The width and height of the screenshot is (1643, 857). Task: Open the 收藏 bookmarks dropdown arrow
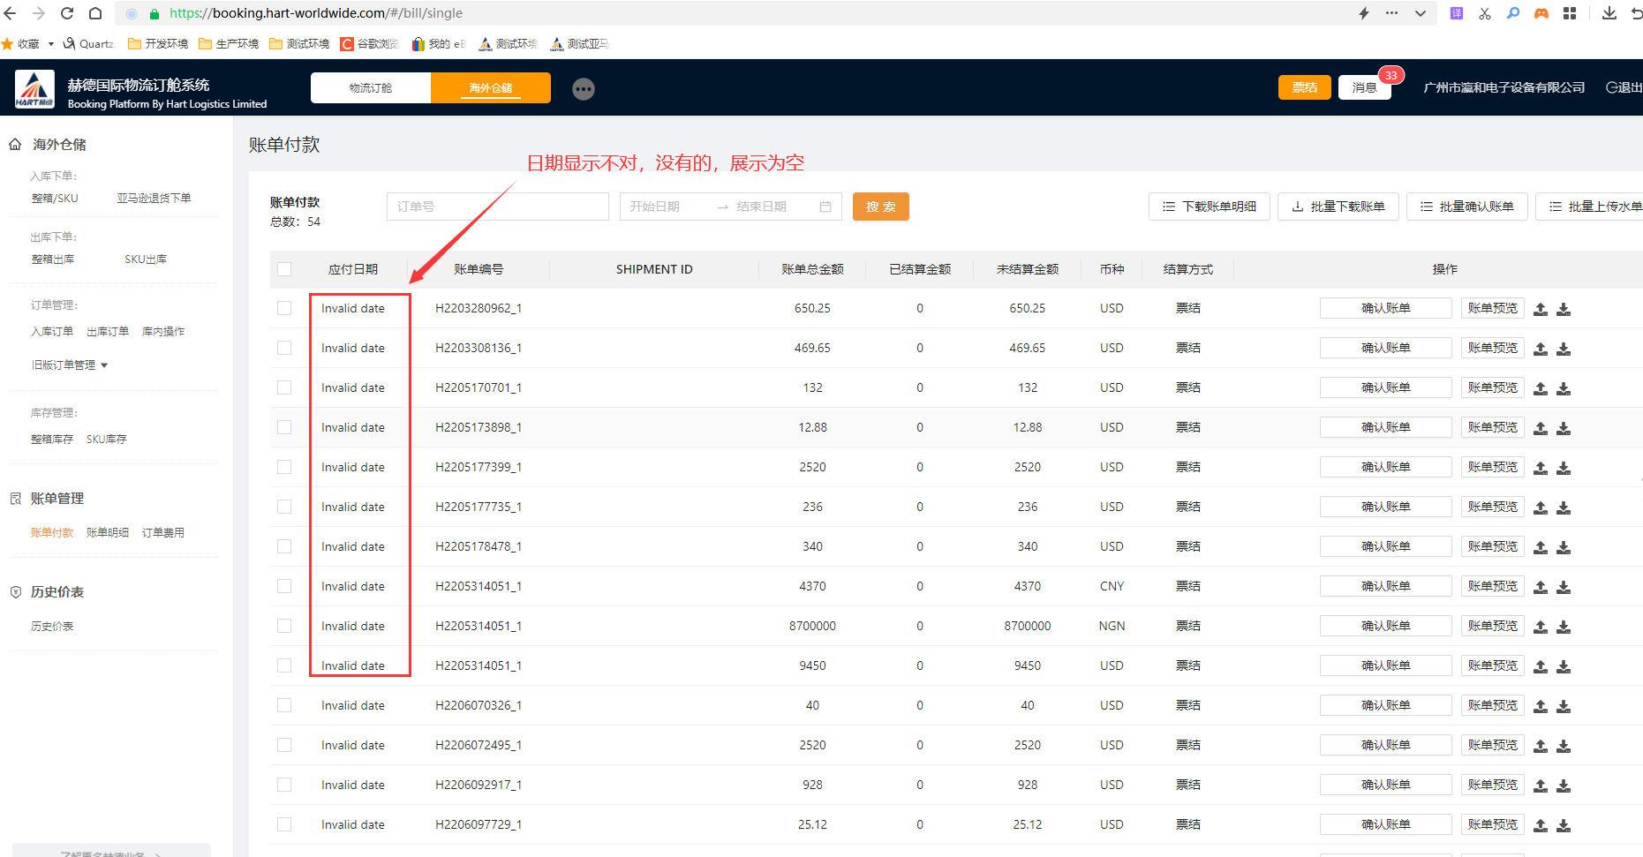(x=51, y=44)
